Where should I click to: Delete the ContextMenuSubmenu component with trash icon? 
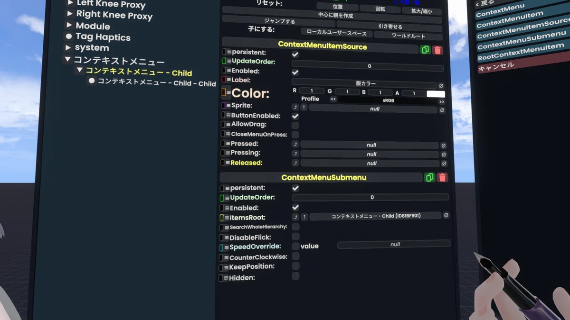pyautogui.click(x=442, y=177)
